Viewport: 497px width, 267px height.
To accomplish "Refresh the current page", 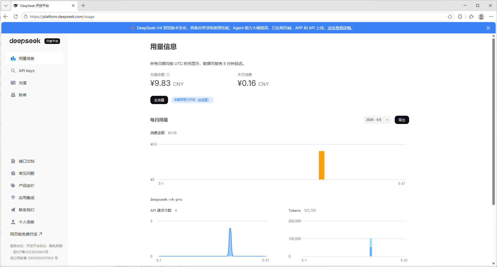I will tap(16, 17).
